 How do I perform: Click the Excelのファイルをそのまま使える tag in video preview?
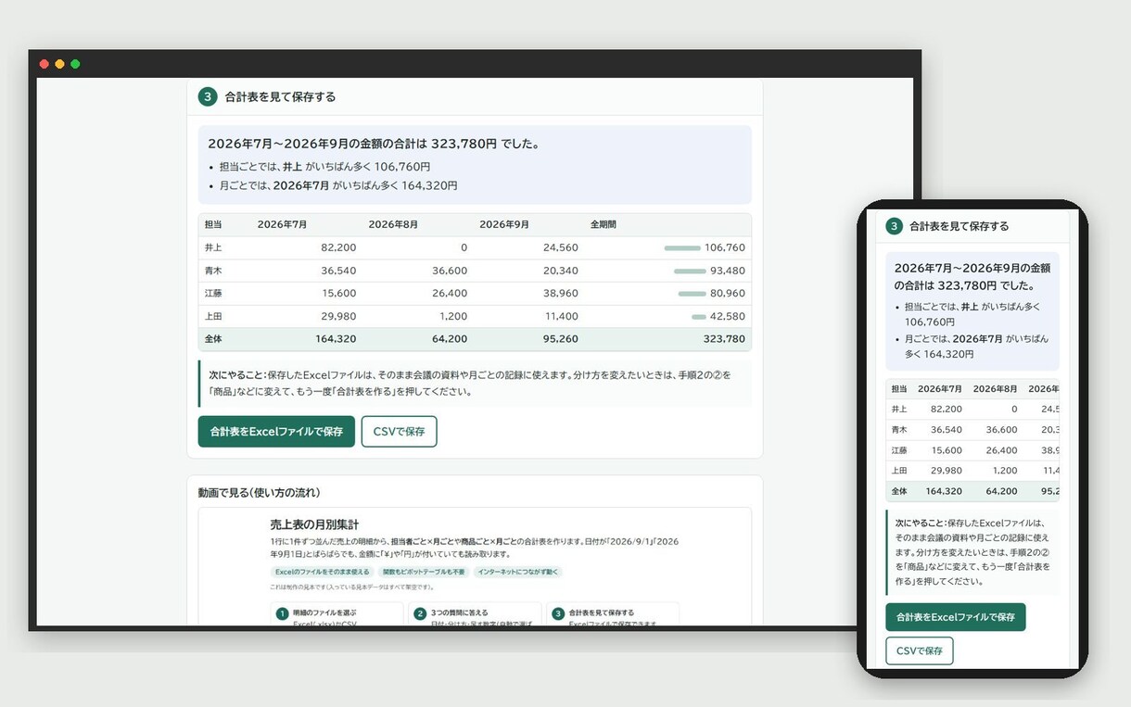323,573
